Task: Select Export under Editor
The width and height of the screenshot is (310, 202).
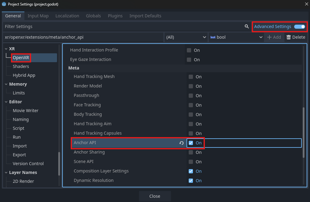Action: pyautogui.click(x=19, y=155)
